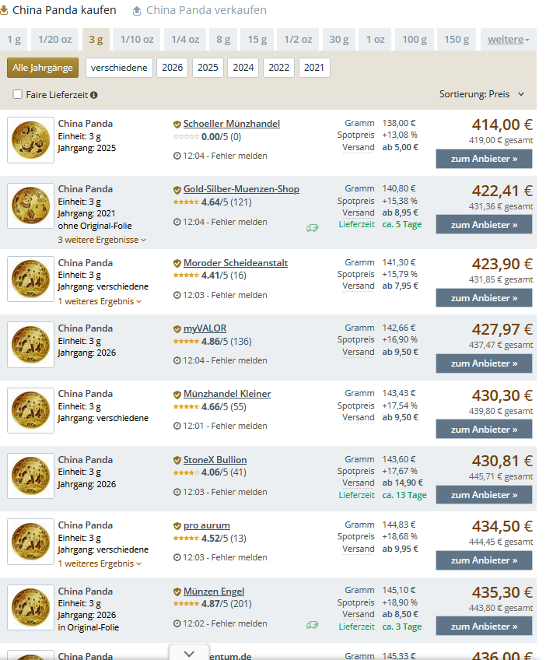Click the delivery truck icon for Gold-Silber-Muenzen-Shop

pos(312,228)
